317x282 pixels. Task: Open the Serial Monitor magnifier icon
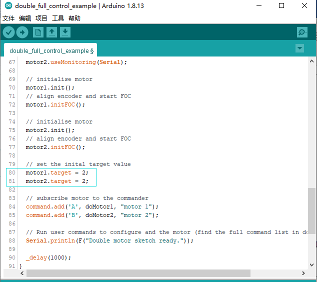tap(302, 32)
